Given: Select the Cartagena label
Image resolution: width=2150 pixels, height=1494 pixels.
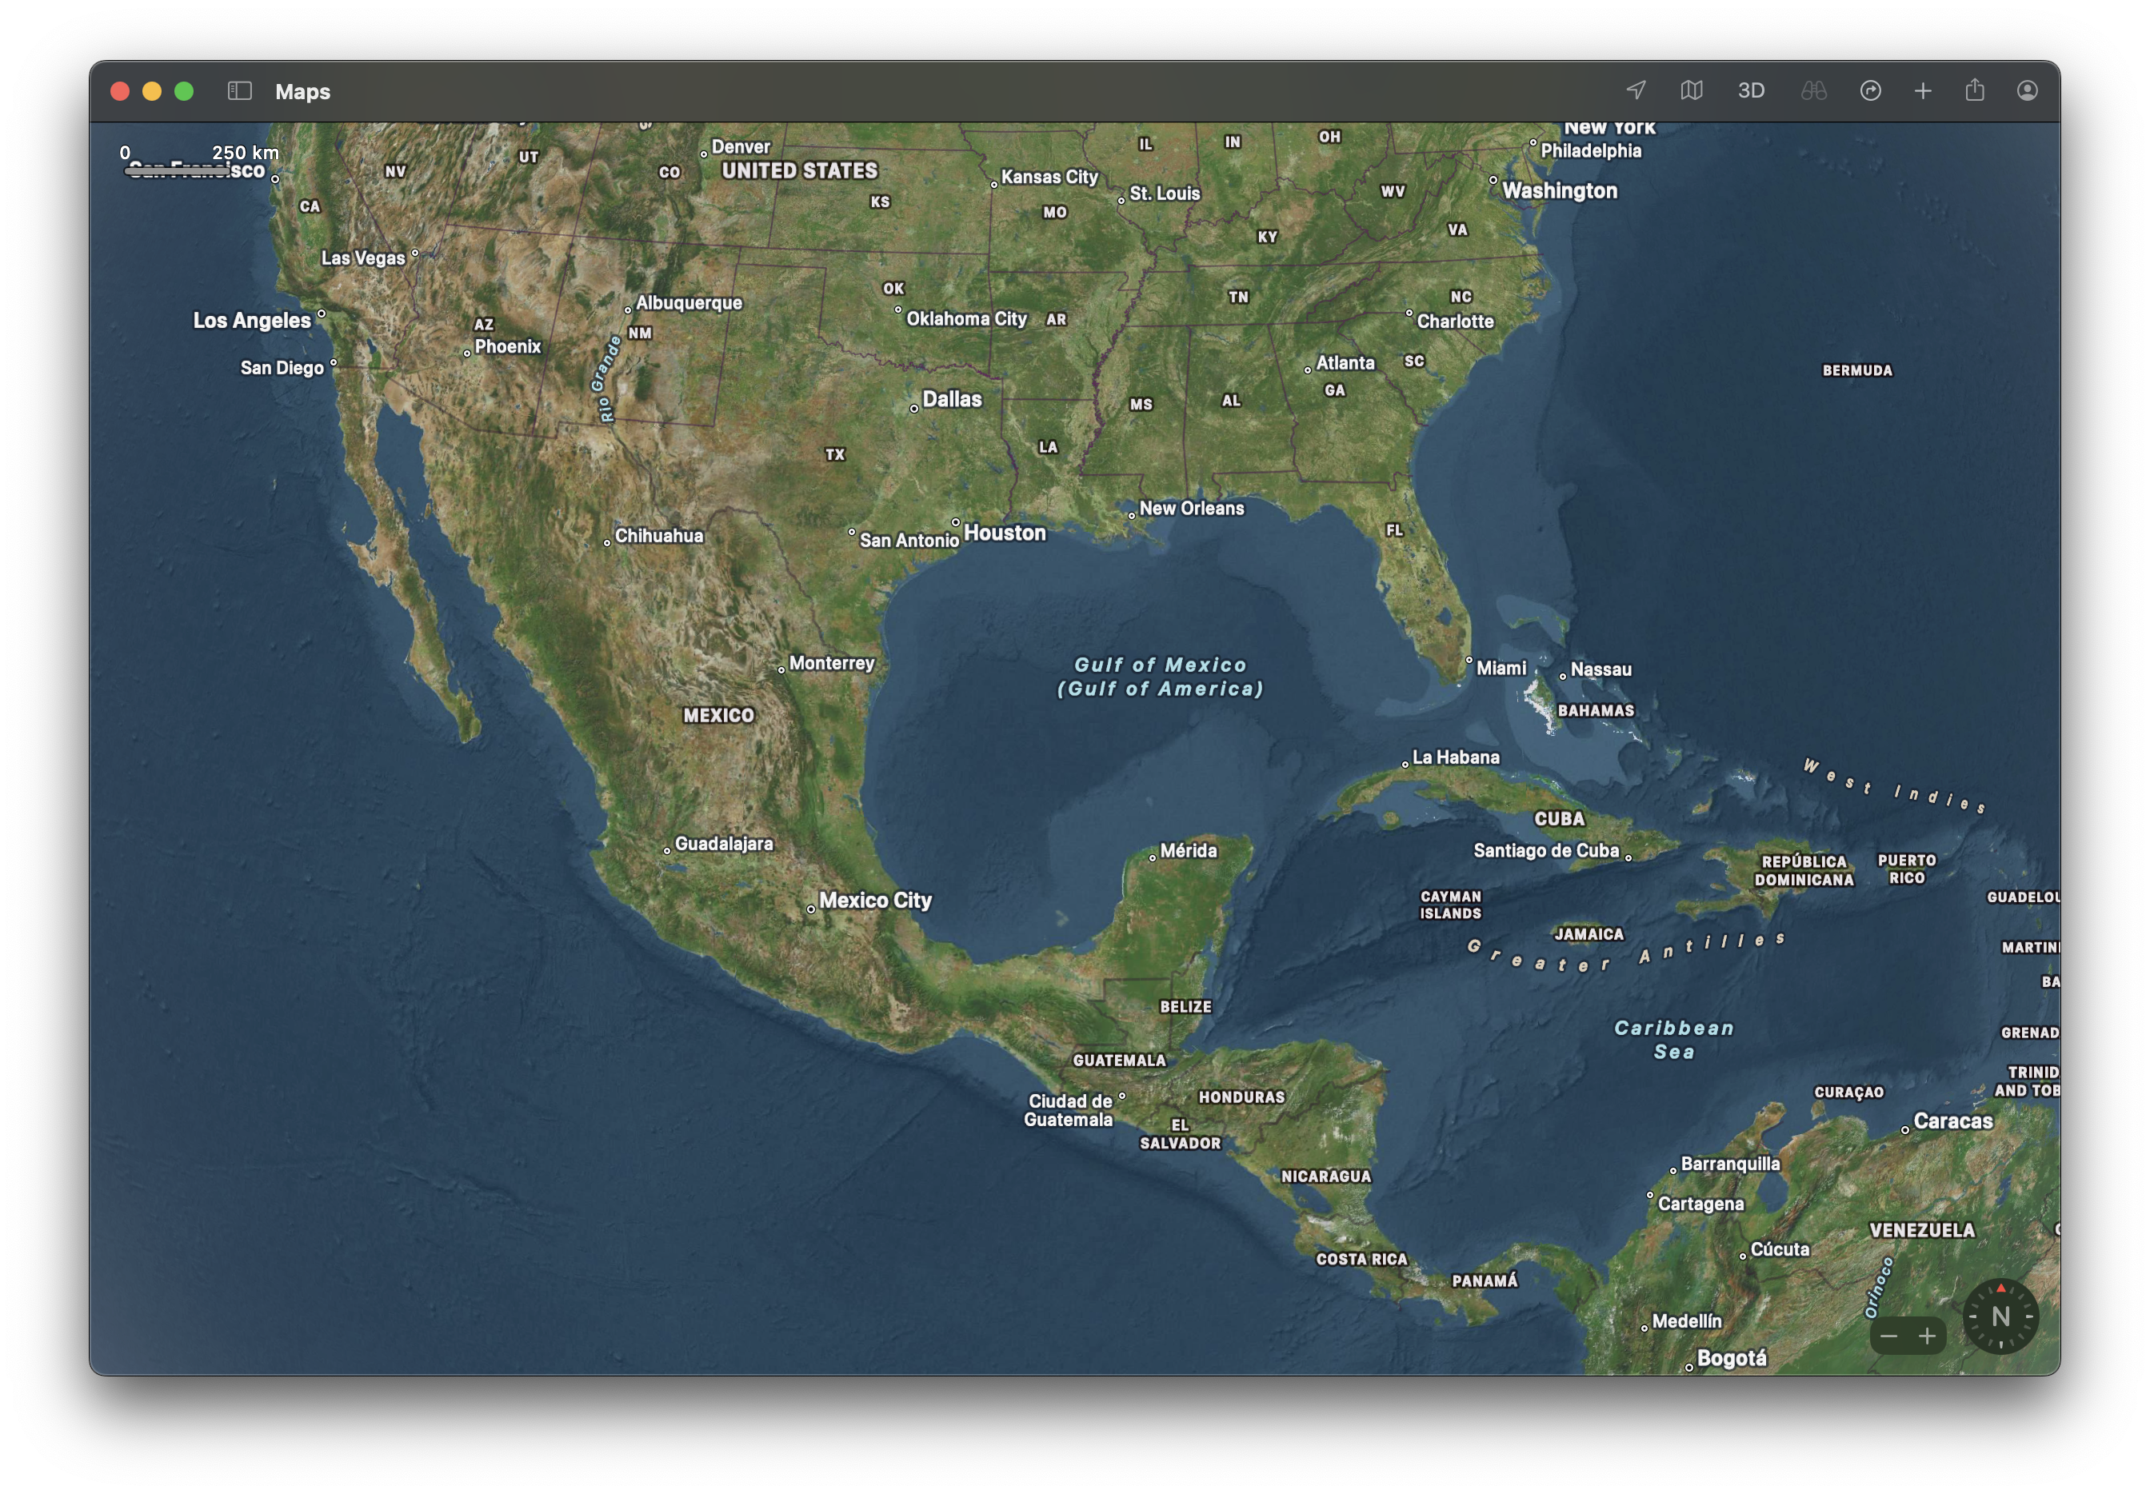Looking at the screenshot, I should tap(1700, 1204).
